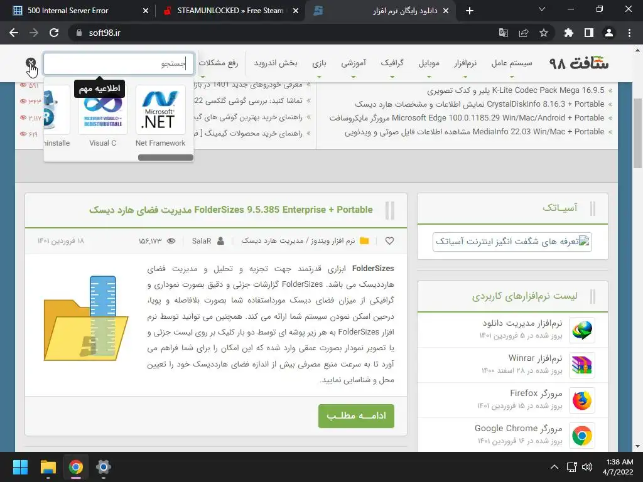This screenshot has width=643, height=482.
Task: Open نرم‌افزار menu
Action: coord(465,63)
